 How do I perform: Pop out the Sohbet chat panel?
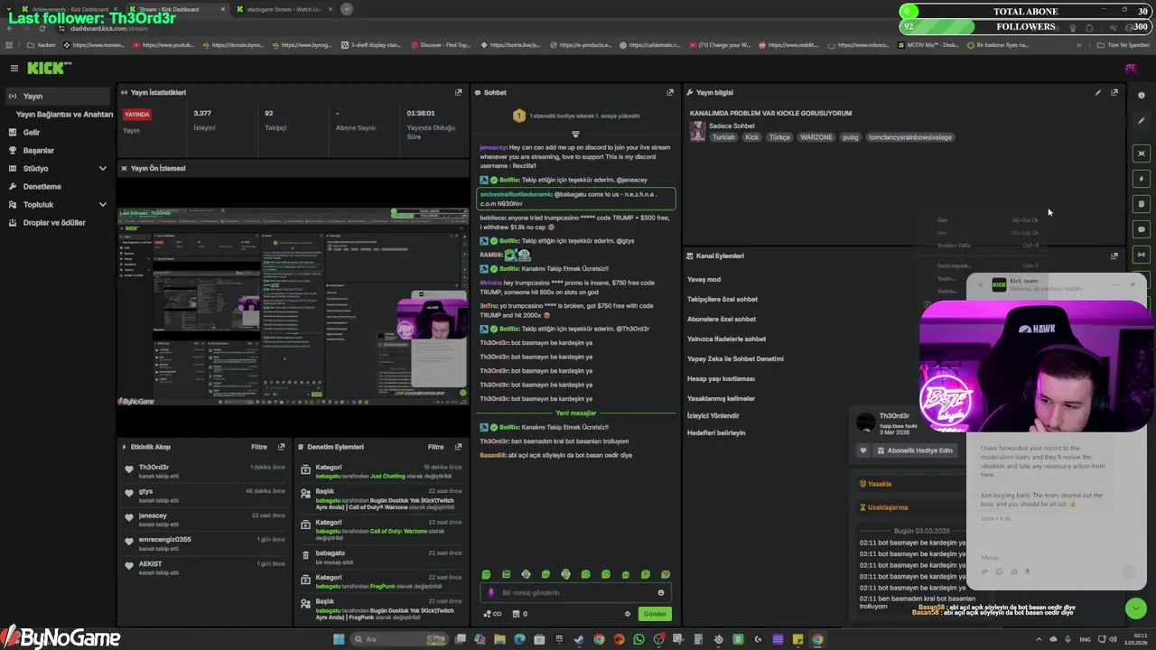[x=669, y=92]
